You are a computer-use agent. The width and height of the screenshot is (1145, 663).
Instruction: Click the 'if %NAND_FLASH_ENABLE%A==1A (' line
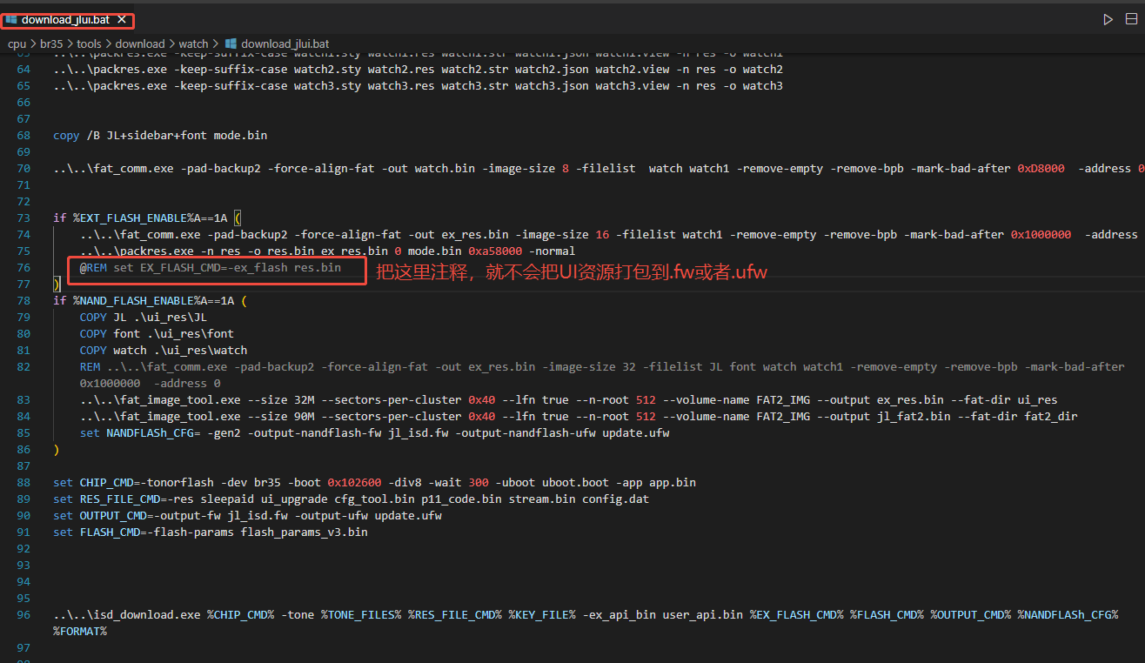click(x=150, y=301)
